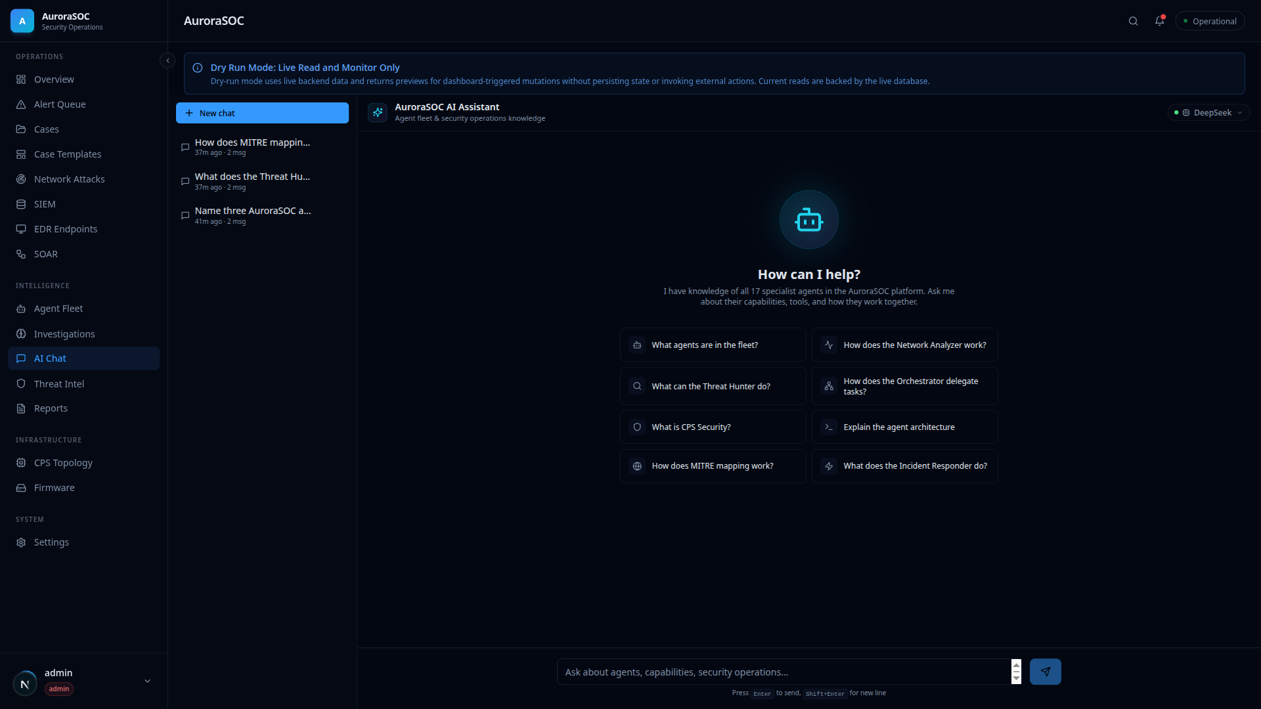The height and width of the screenshot is (709, 1261).
Task: Open Agent Fleet page
Action: pyautogui.click(x=83, y=309)
